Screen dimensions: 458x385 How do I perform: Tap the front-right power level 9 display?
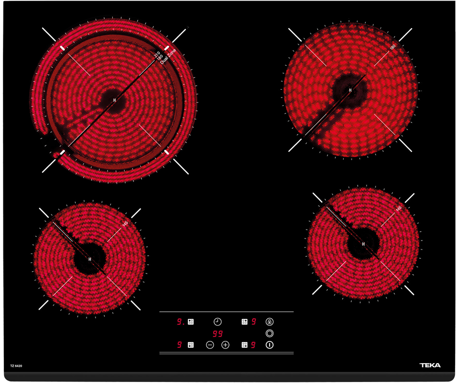[x=254, y=345]
